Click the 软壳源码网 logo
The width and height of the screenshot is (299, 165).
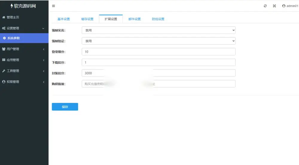(23, 6)
